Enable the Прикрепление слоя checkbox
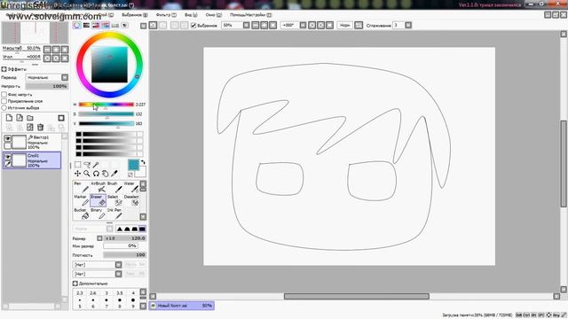 tap(4, 101)
